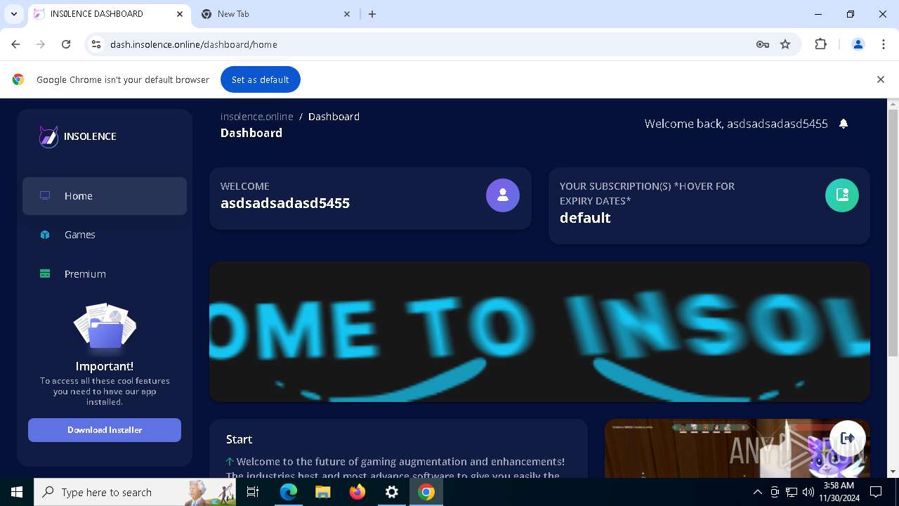Image resolution: width=899 pixels, height=506 pixels.
Task: View site information icon
Action: pos(97,44)
